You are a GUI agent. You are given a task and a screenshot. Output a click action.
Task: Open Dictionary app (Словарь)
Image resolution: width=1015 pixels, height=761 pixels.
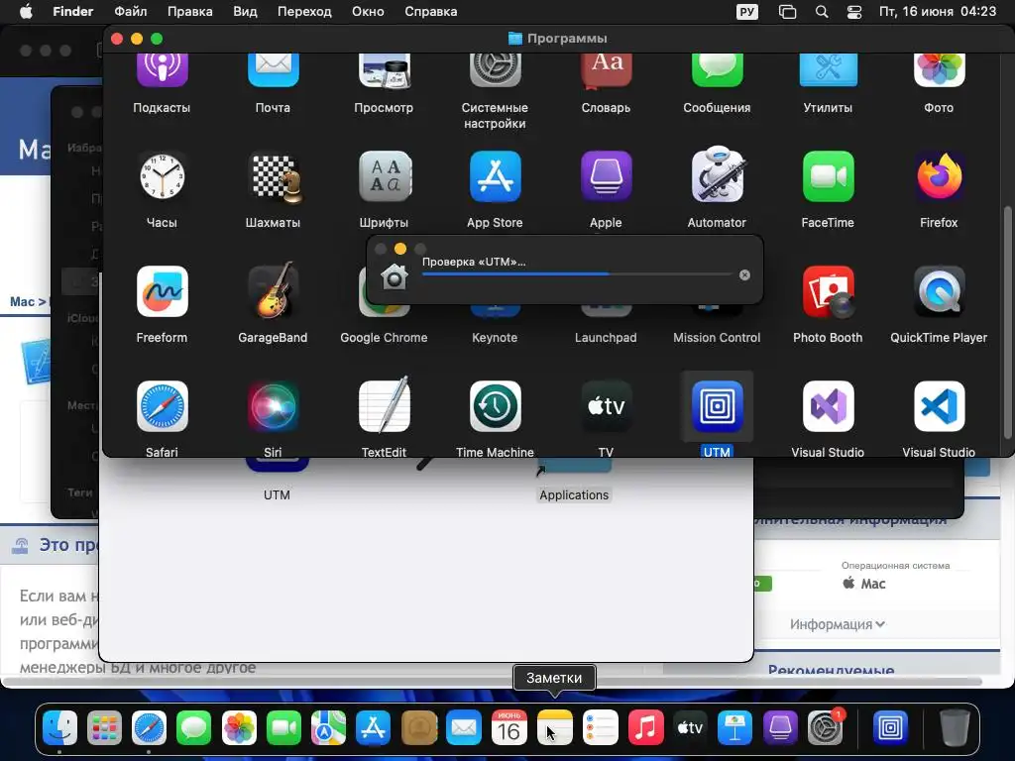click(x=607, y=70)
